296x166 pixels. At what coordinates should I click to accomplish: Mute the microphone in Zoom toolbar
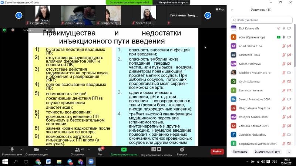pos(11,149)
